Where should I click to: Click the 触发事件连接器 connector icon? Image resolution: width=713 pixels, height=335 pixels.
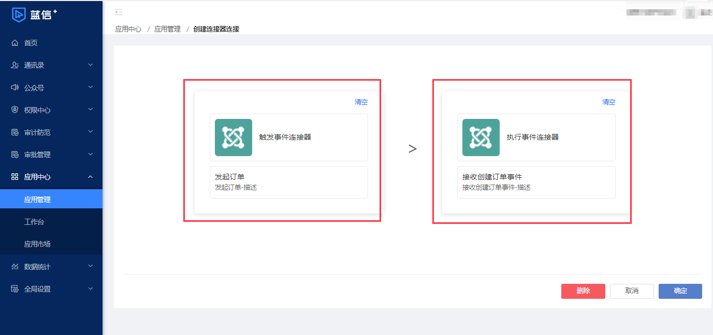tap(234, 138)
